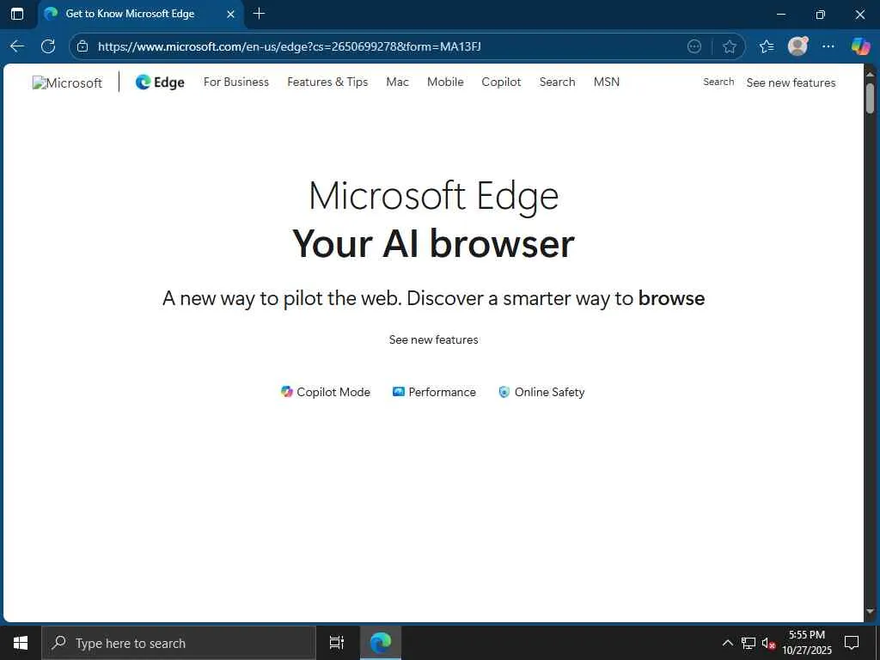Click the scrollbar up arrow
Viewport: 880px width, 660px height.
click(x=870, y=74)
